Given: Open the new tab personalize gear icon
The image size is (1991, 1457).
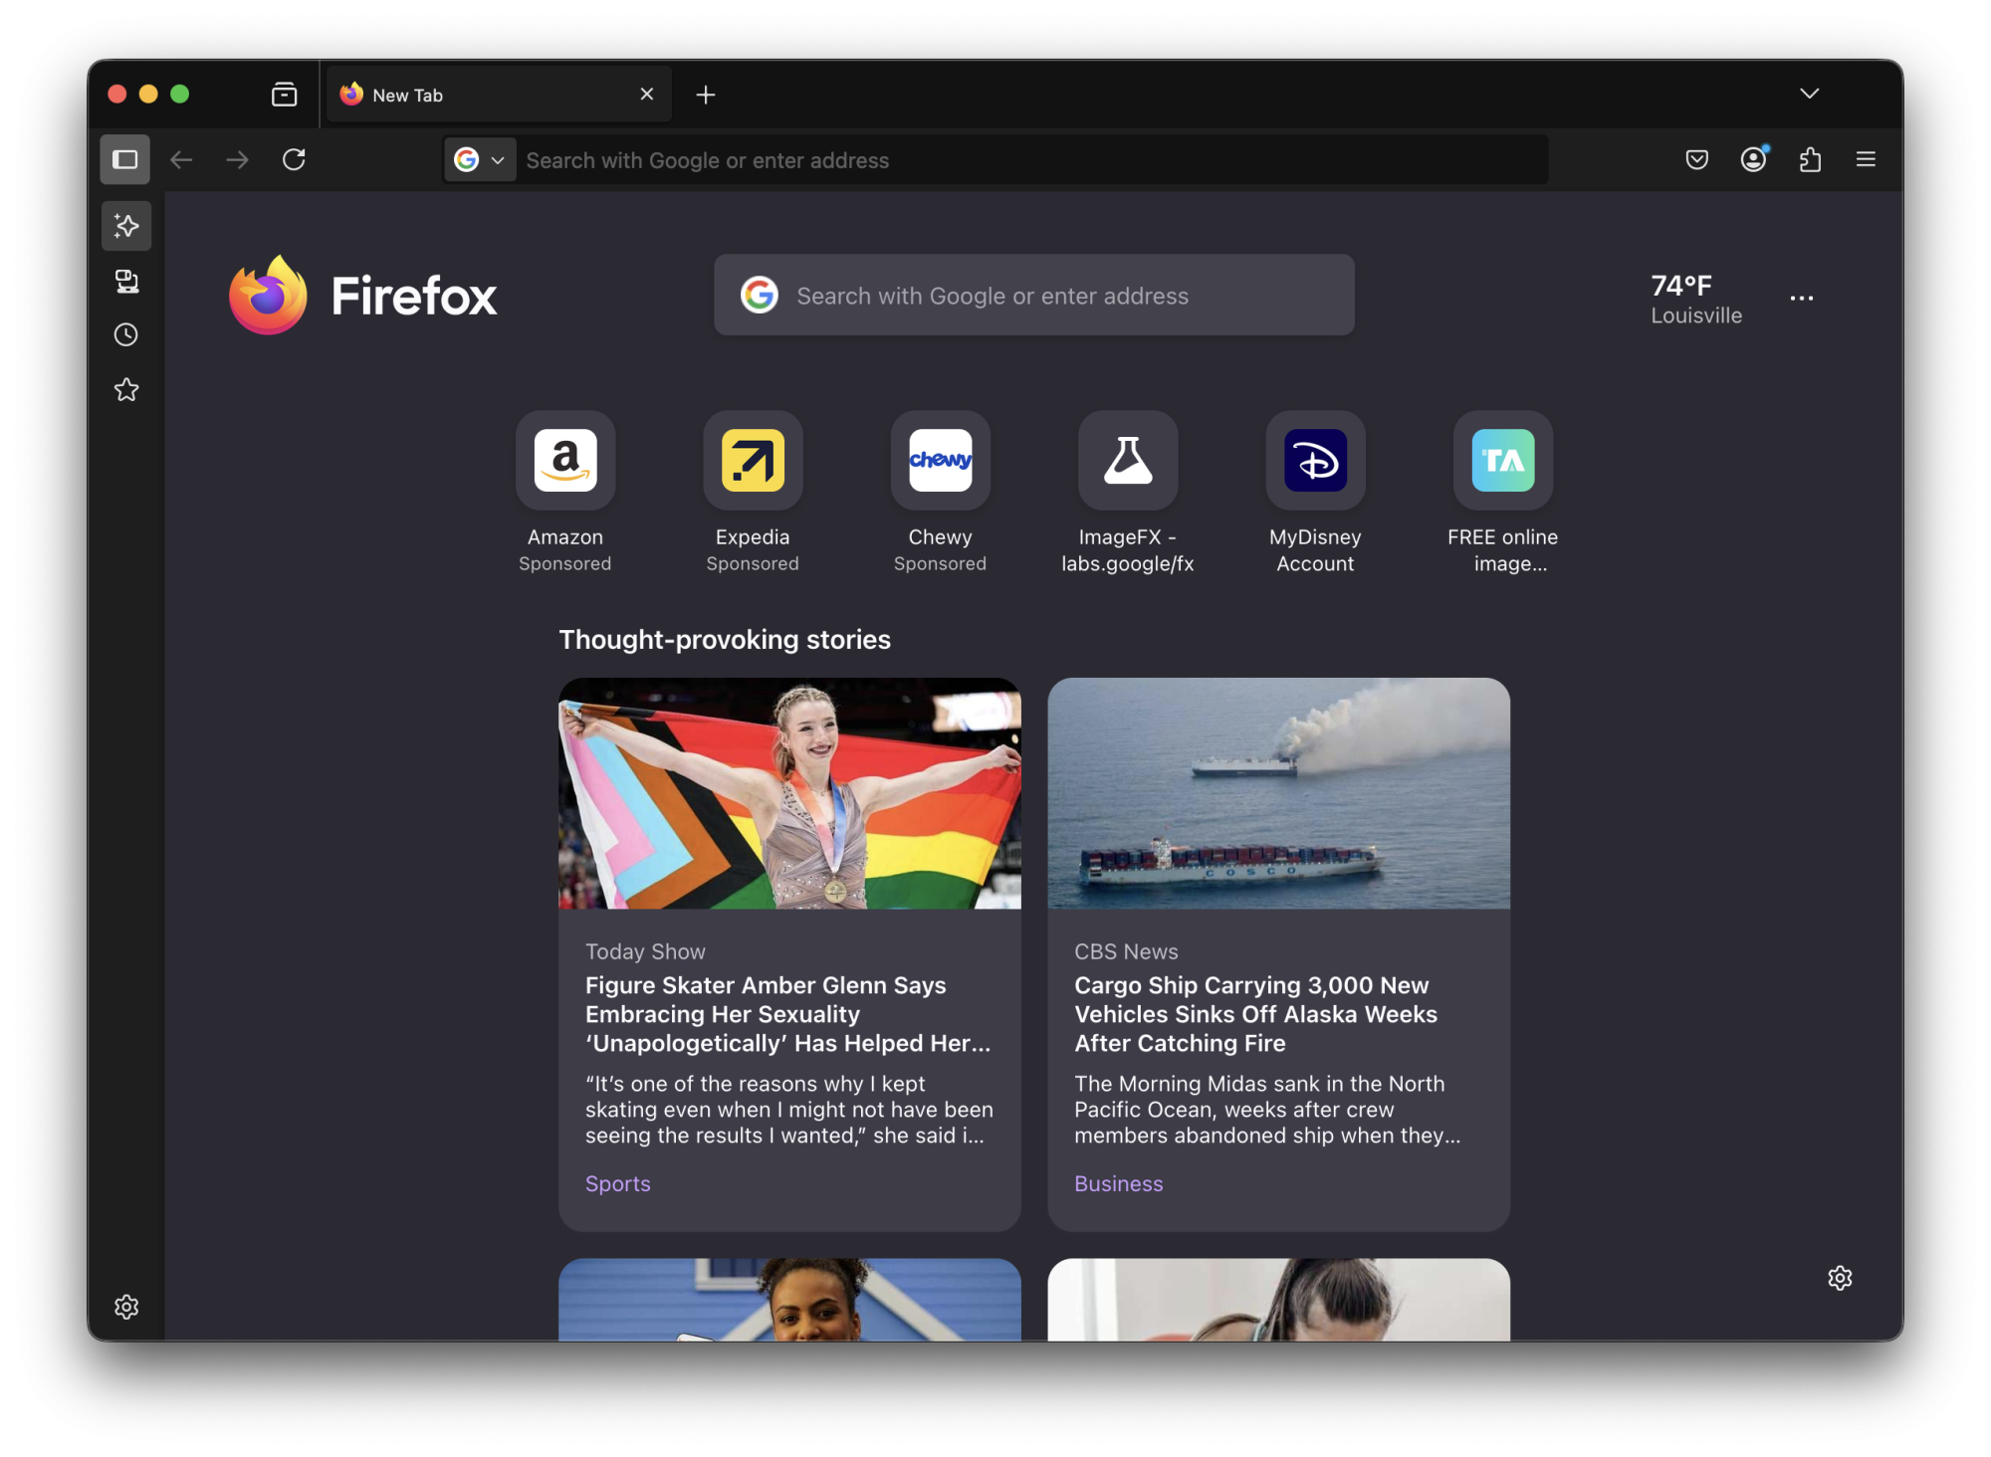Looking at the screenshot, I should (x=1840, y=1278).
